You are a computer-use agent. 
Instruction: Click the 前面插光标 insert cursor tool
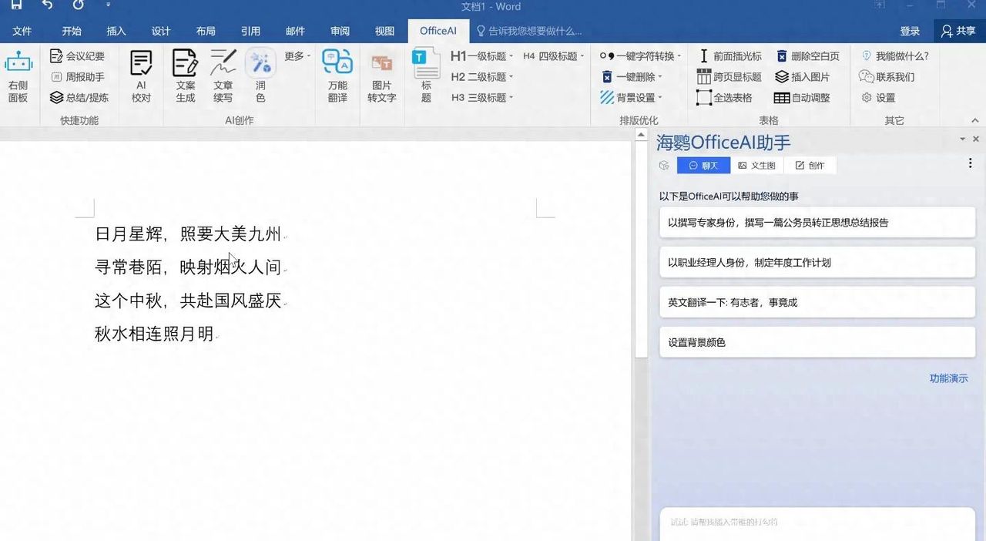click(729, 56)
